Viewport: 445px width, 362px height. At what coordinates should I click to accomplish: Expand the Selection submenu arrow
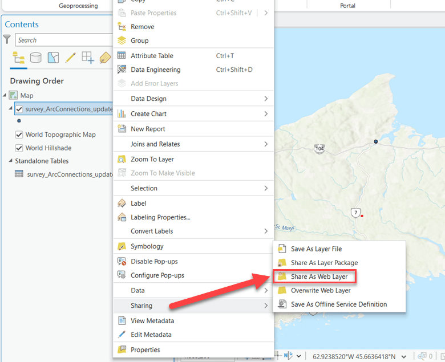coord(266,188)
